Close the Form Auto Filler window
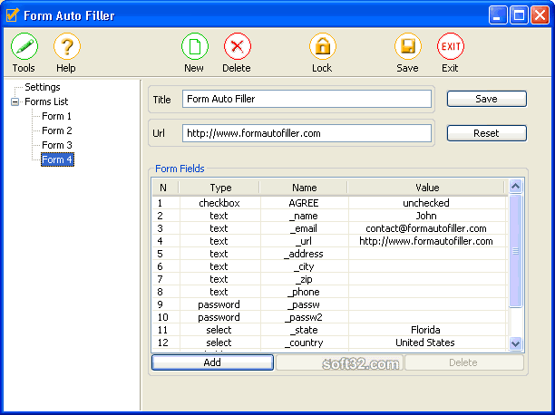555x415 pixels. [x=540, y=15]
